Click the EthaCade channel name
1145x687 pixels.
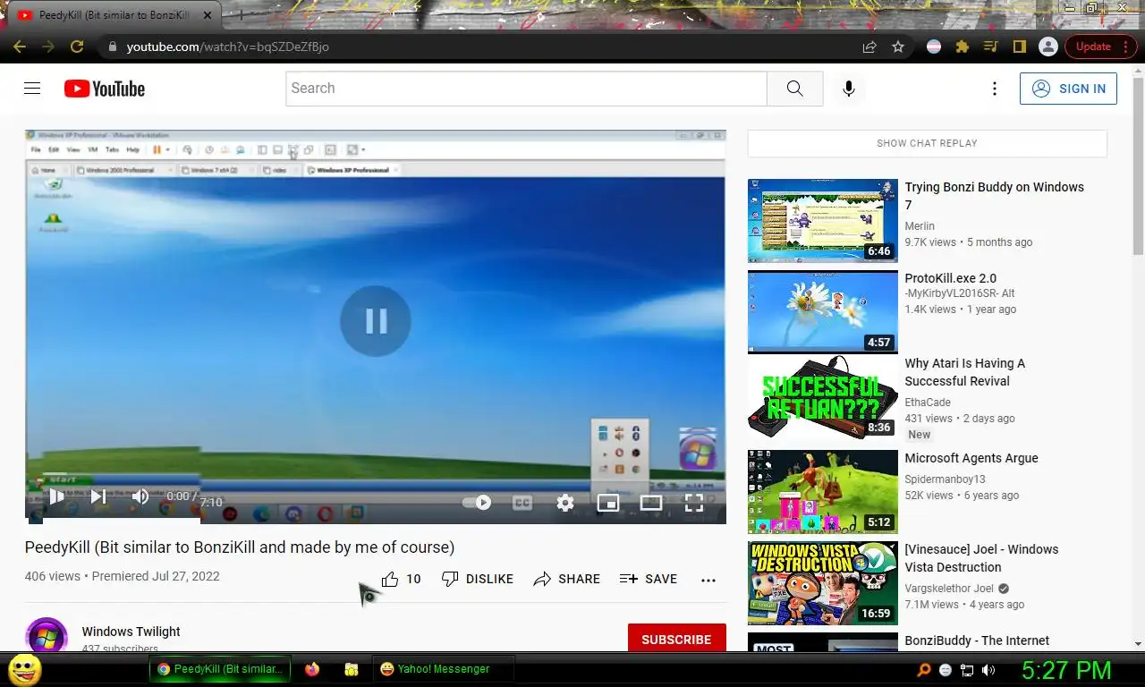[928, 403]
